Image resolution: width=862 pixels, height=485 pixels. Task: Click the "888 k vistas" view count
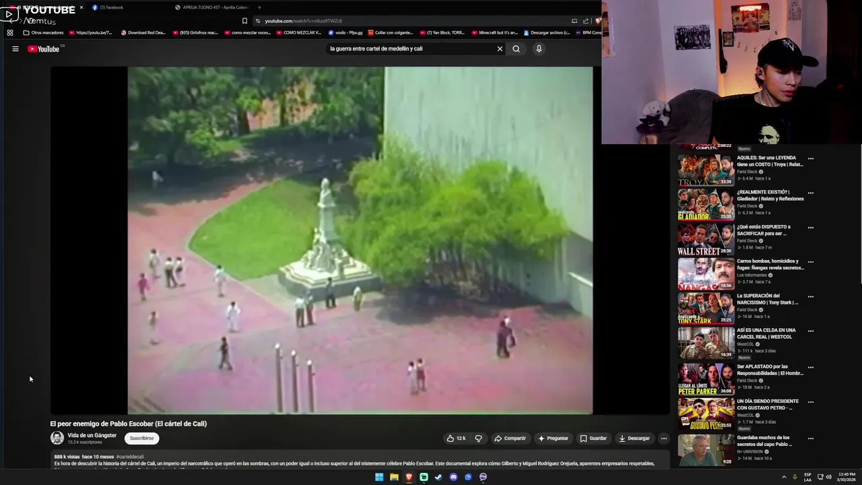[67, 457]
